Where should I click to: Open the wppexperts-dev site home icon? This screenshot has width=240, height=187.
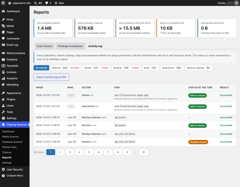pos(9,3)
